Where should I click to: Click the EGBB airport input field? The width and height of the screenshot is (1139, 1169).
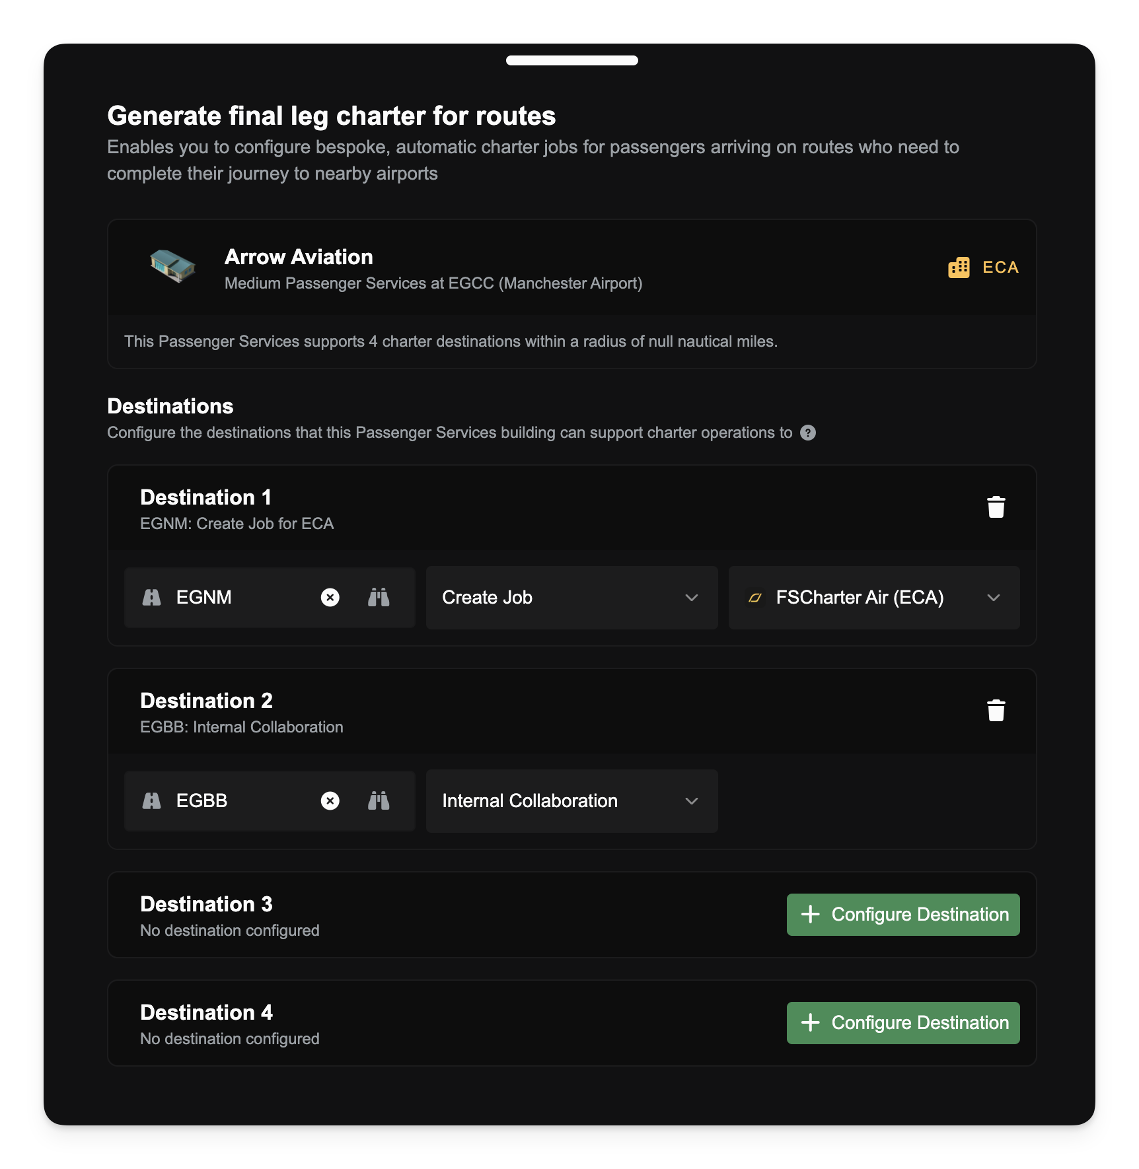point(241,801)
